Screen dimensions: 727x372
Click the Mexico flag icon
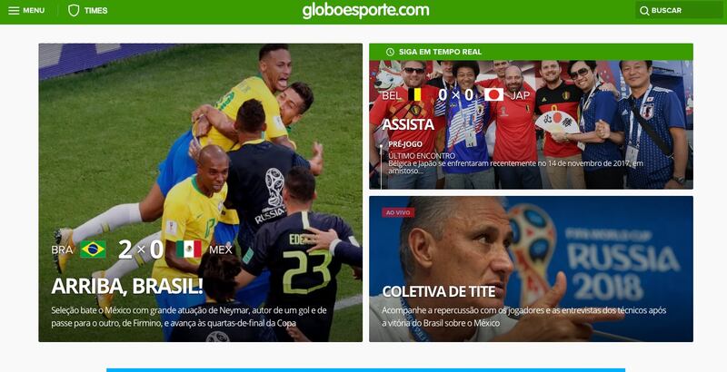pyautogui.click(x=189, y=250)
